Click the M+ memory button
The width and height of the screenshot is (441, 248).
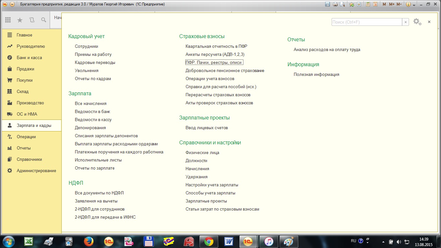[x=392, y=4]
